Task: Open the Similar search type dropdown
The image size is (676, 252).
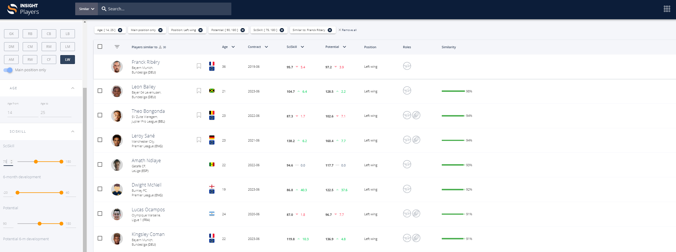Action: [x=86, y=9]
